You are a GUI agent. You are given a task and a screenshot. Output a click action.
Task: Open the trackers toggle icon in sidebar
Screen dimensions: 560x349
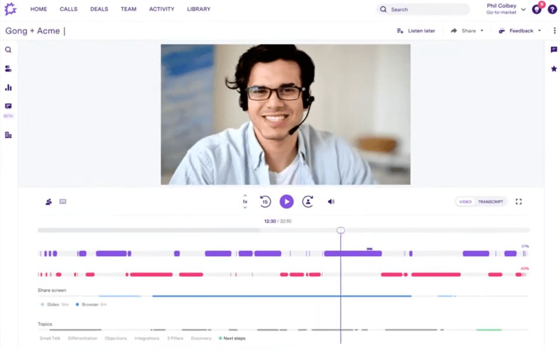click(x=8, y=69)
